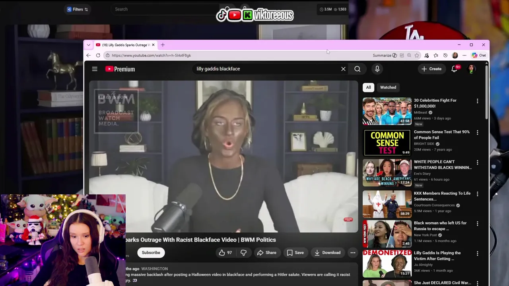Clear the YouTube search text with X
The height and width of the screenshot is (286, 509).
(x=344, y=69)
